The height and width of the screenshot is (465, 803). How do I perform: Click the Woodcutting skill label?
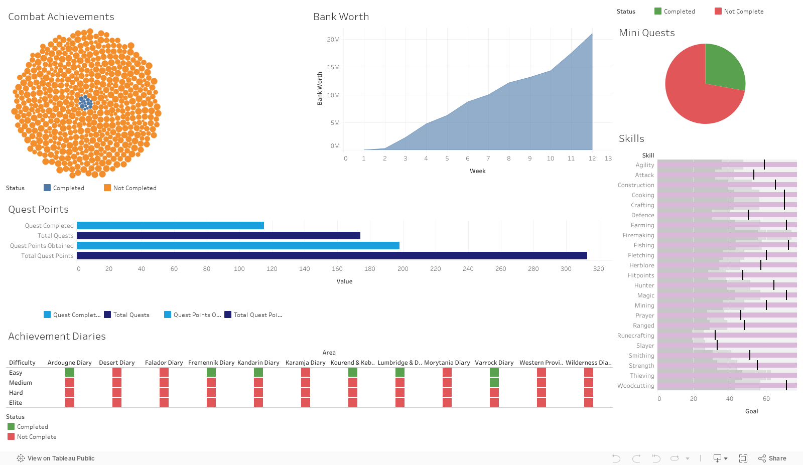click(x=636, y=386)
